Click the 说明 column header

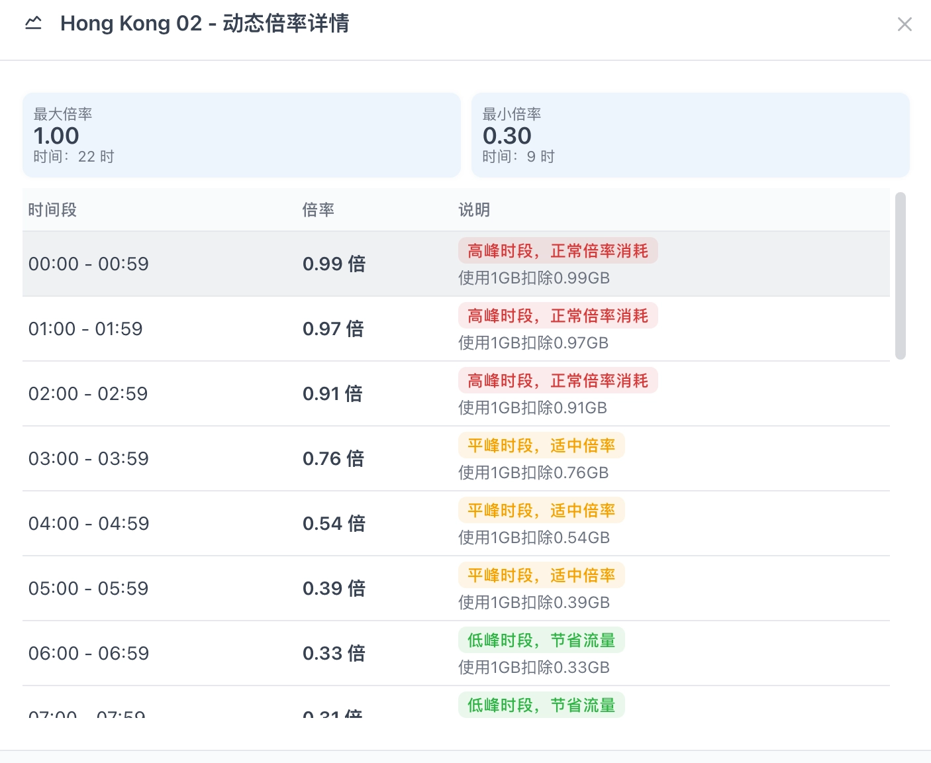(x=474, y=210)
